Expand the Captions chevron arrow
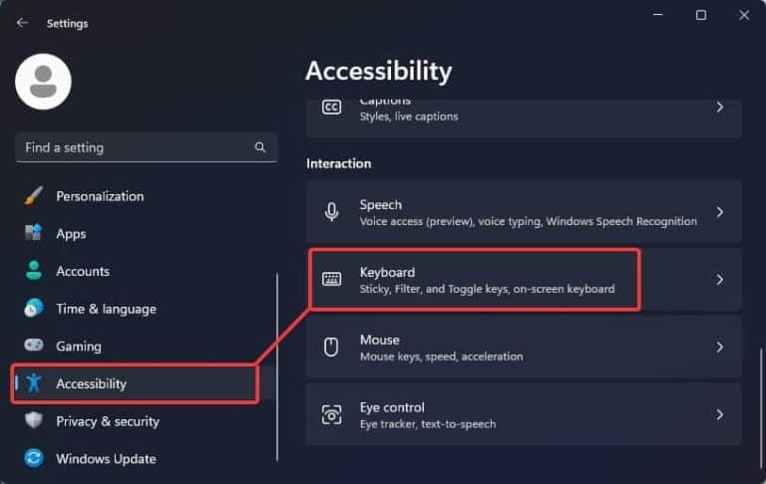Screen dimensions: 766x484 719,107
